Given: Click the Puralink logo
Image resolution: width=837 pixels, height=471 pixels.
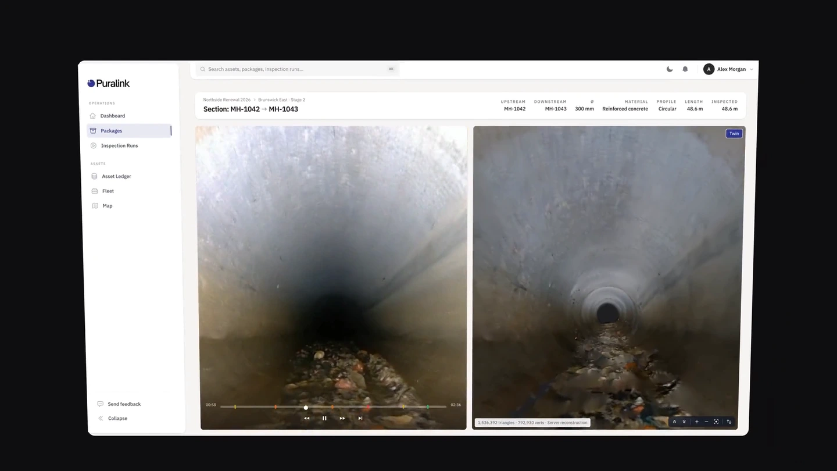Looking at the screenshot, I should (x=109, y=83).
